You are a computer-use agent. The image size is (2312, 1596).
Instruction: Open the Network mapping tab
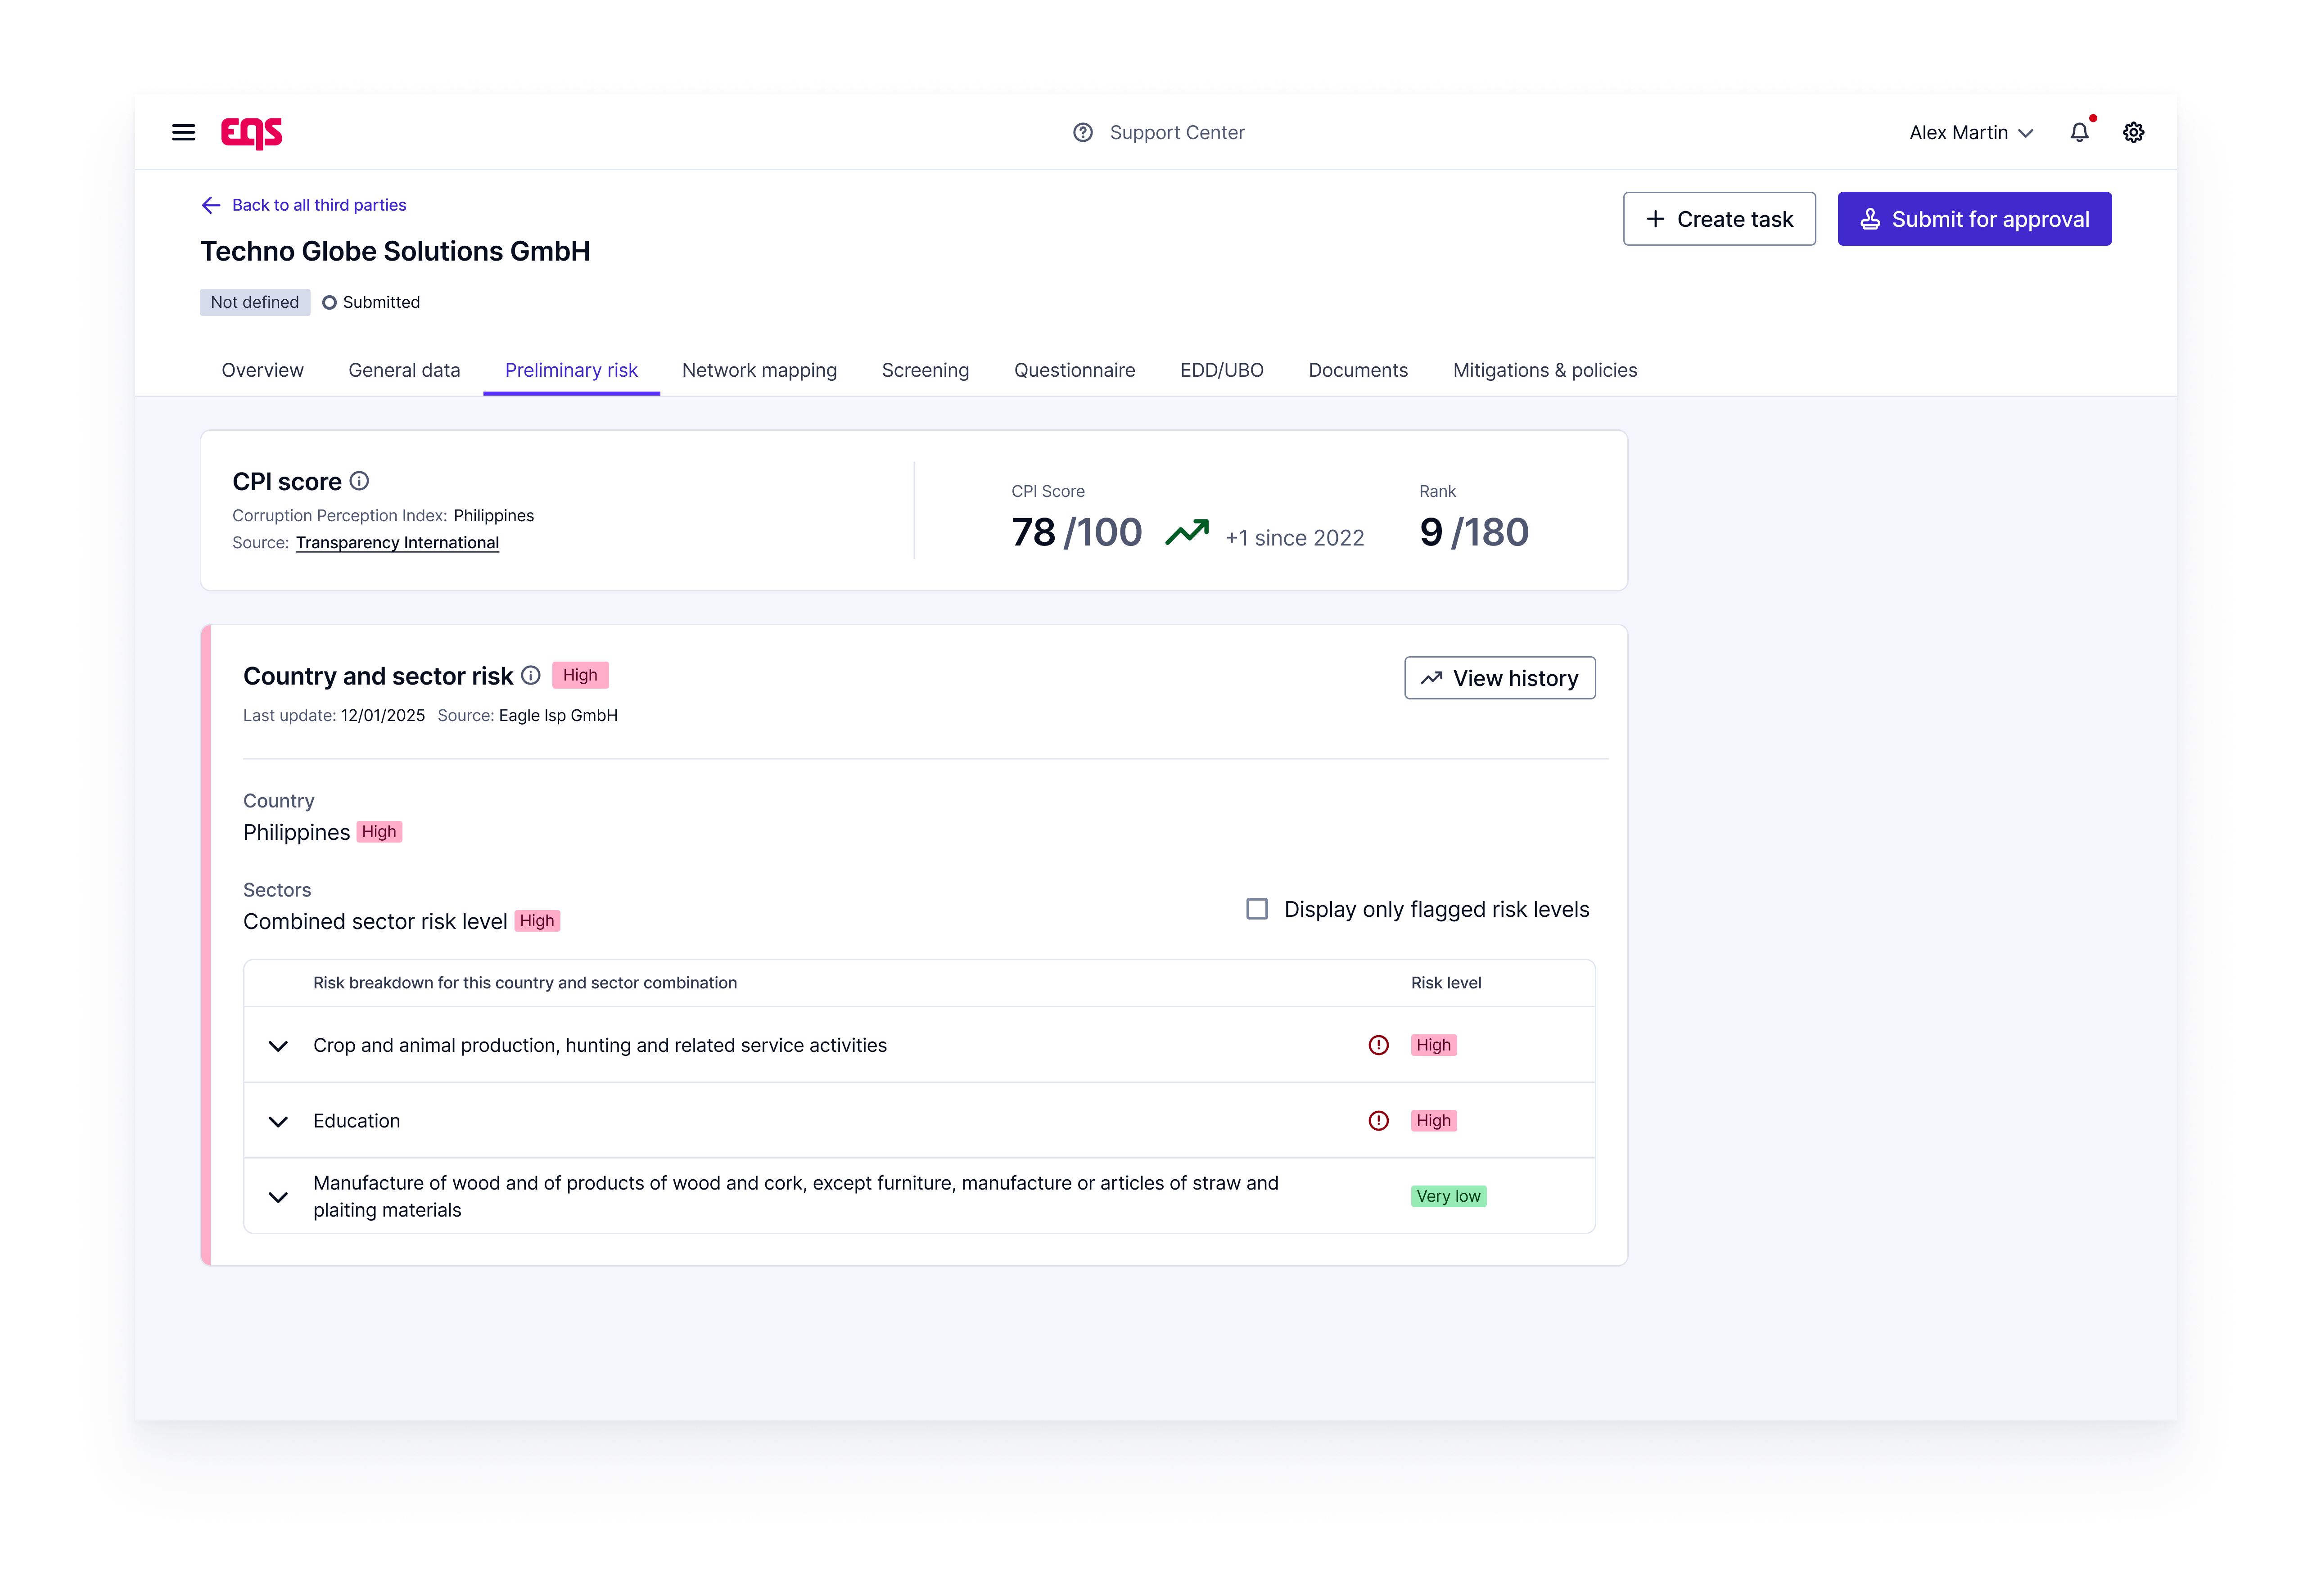pos(759,370)
